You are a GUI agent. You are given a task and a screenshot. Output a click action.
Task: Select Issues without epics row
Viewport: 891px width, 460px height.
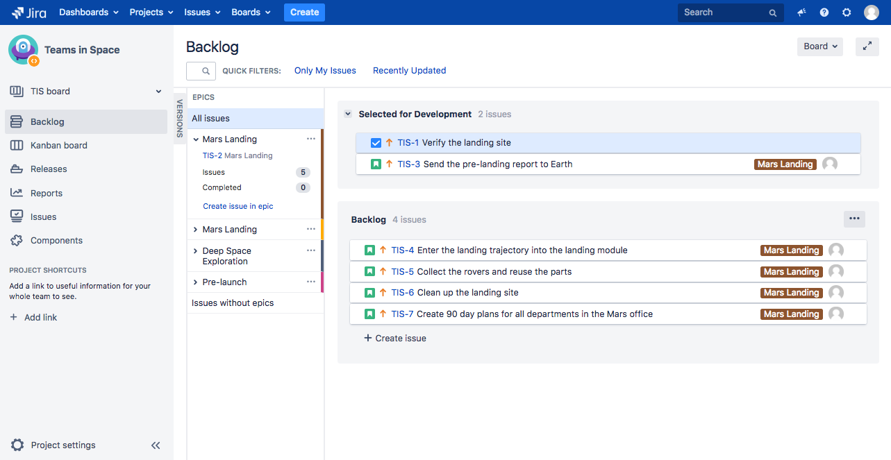coord(256,303)
